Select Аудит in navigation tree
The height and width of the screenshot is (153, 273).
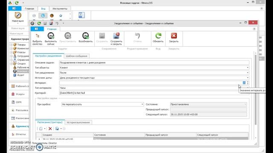click(x=21, y=75)
